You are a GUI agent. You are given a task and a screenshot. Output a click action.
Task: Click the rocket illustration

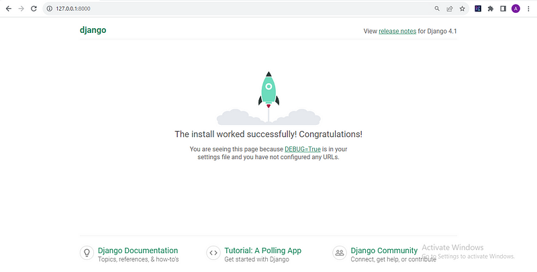(268, 98)
